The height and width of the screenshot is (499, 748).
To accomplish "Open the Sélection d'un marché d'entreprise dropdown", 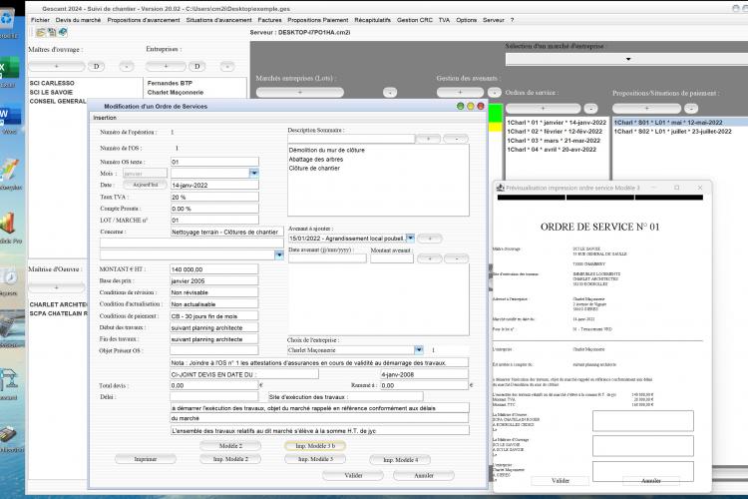I will coord(628,59).
